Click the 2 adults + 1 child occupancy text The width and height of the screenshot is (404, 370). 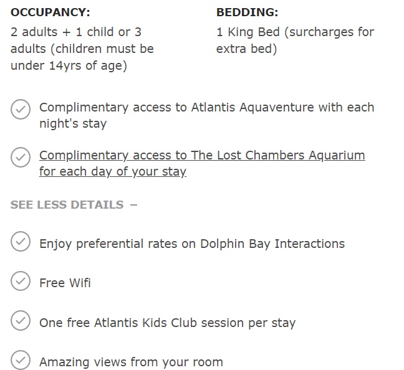point(82,49)
